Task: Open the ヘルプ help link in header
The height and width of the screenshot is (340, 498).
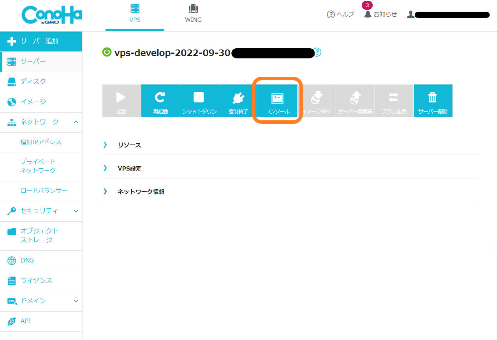Action: pos(341,14)
